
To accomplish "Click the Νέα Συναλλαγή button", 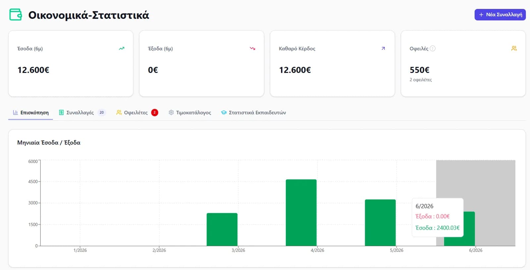I will (500, 15).
